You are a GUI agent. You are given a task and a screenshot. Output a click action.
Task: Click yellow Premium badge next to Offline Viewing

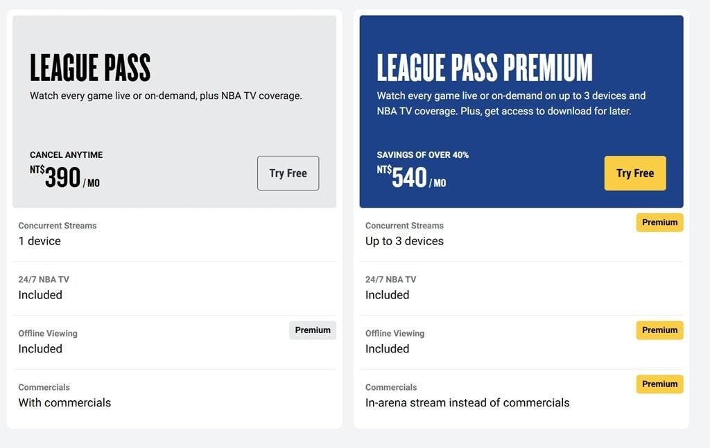tap(659, 330)
